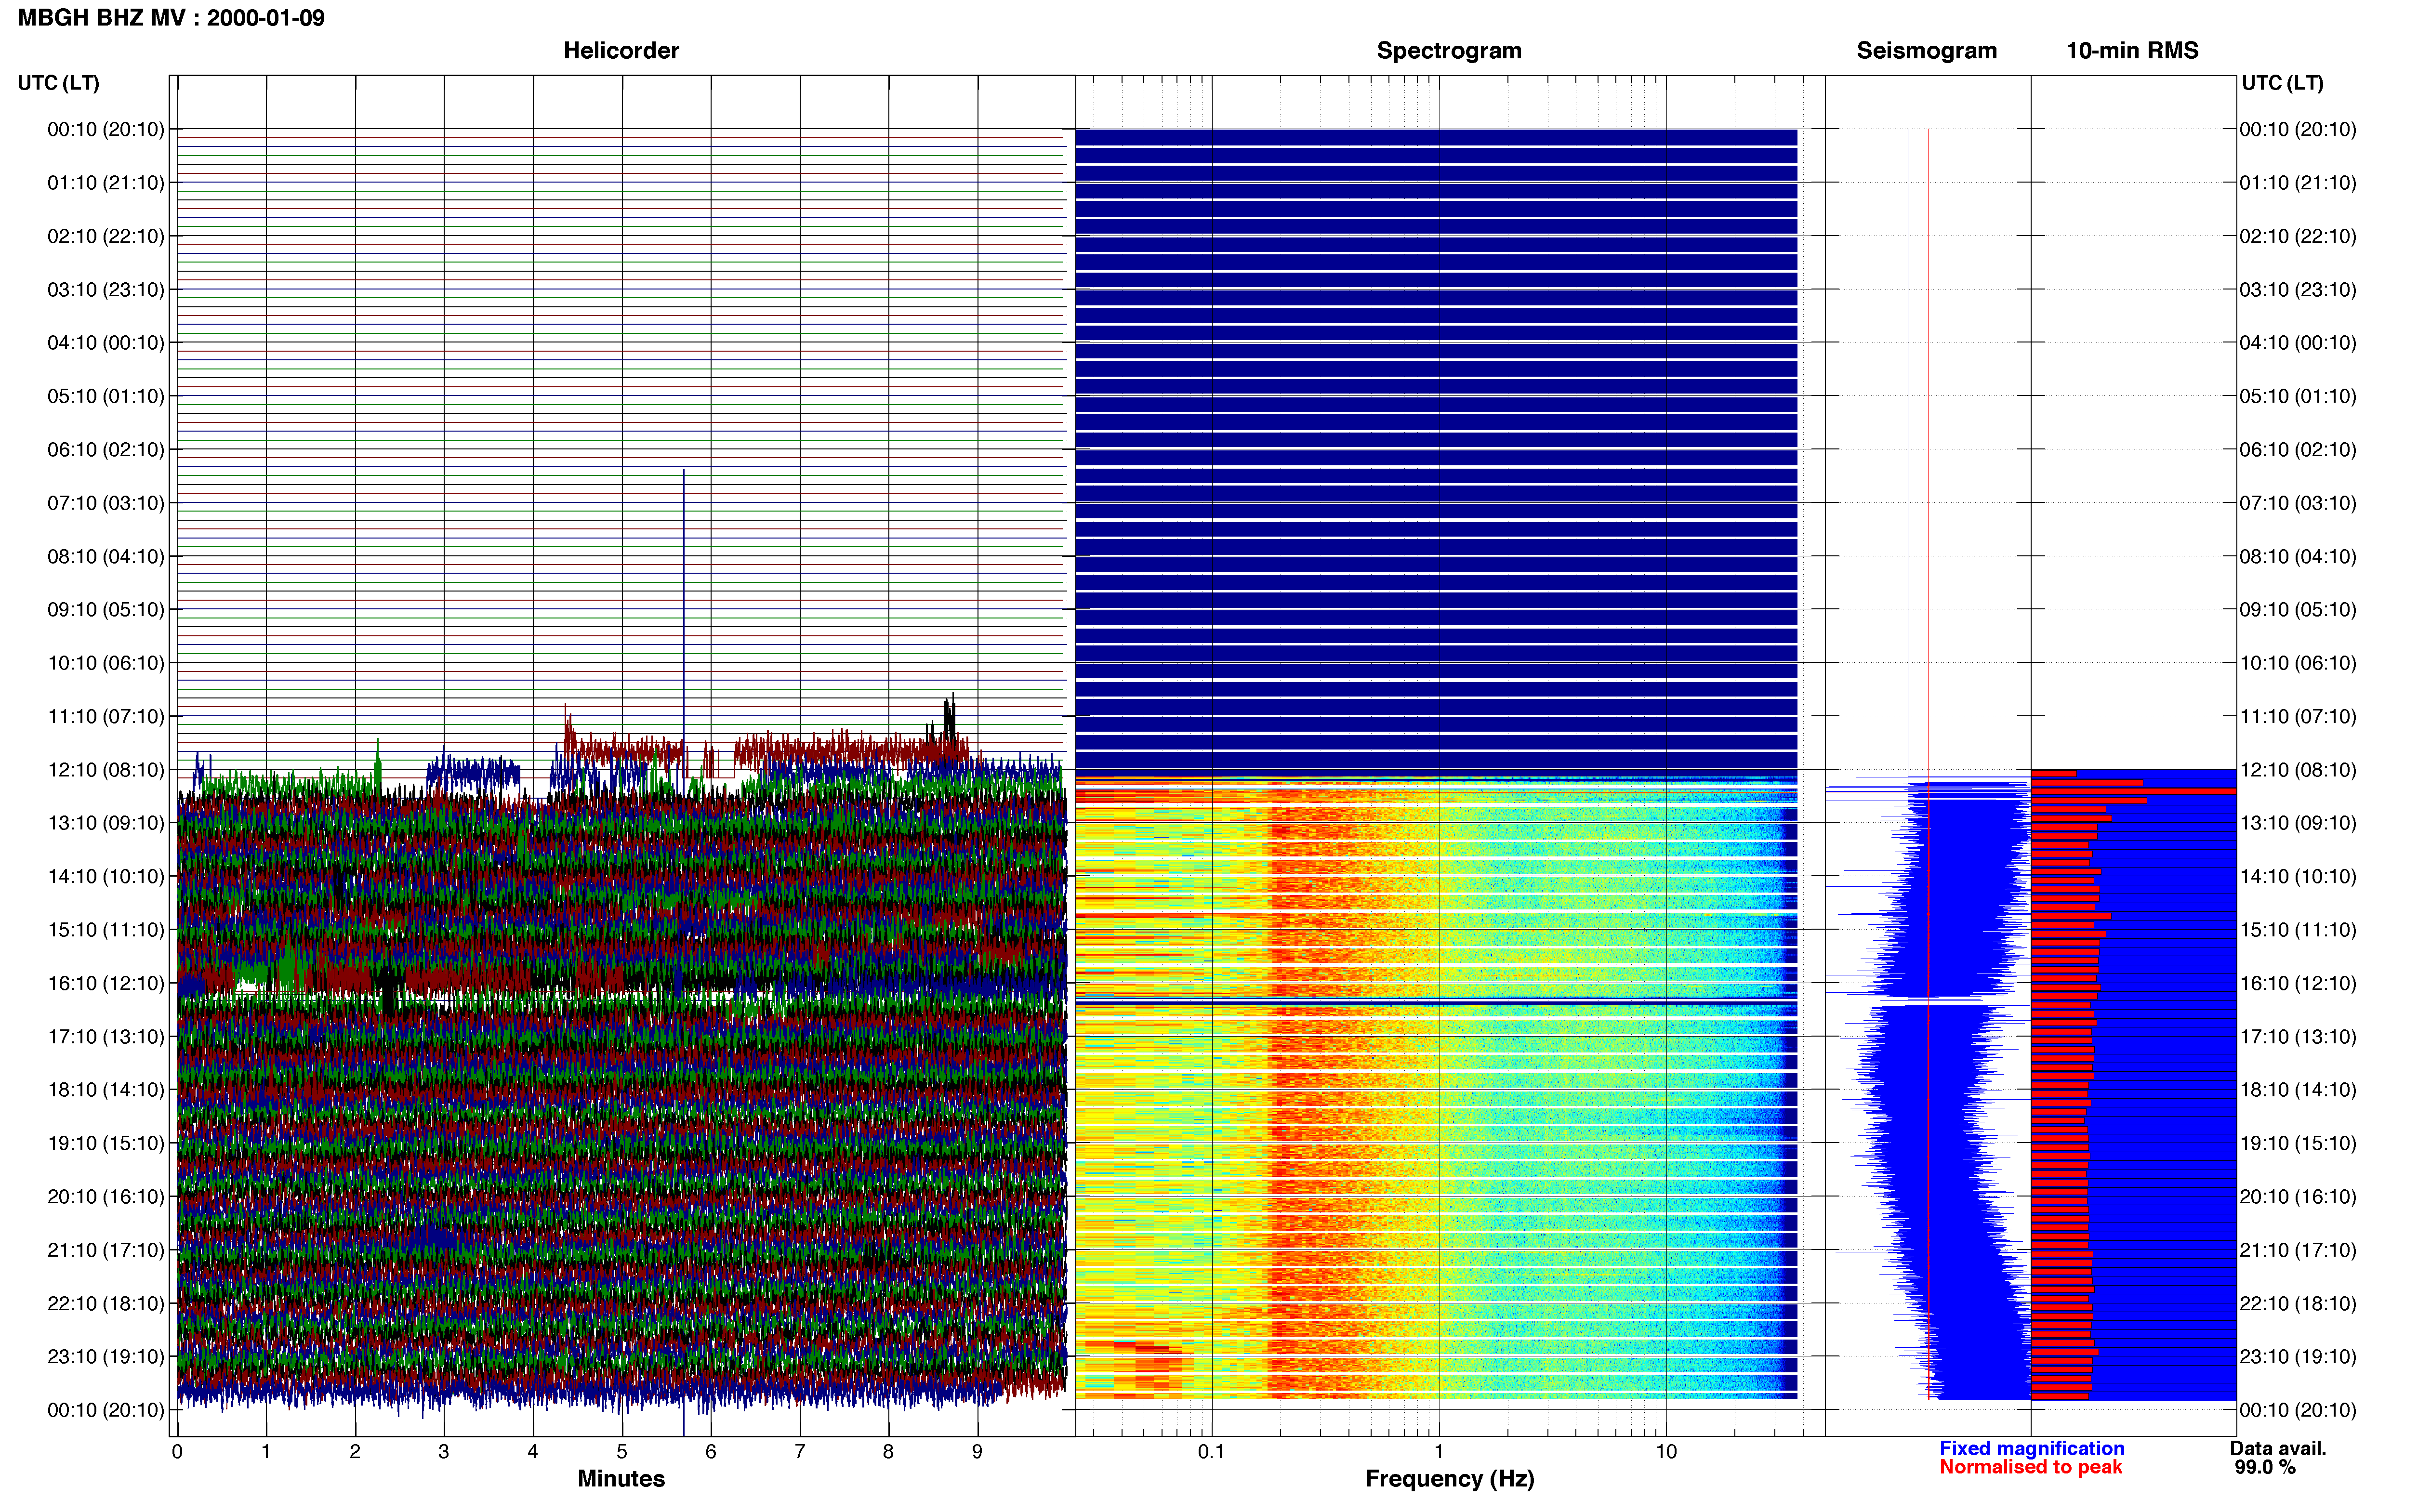The width and height of the screenshot is (2418, 1512).
Task: Click the 16:10 (12:10) label on the right axis
Action: [2298, 983]
